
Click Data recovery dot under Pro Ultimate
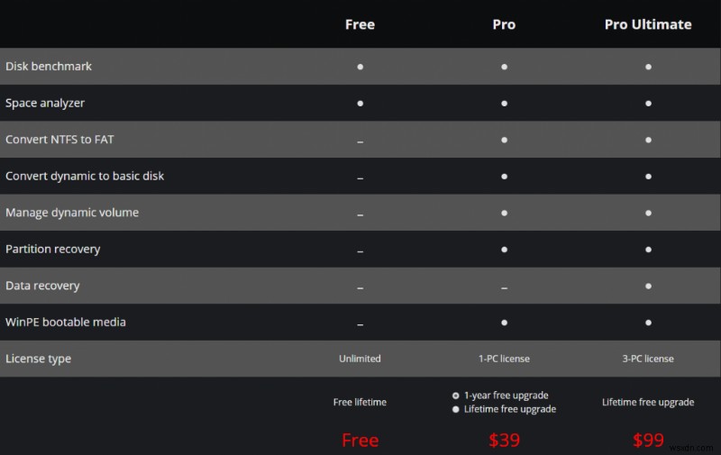648,286
